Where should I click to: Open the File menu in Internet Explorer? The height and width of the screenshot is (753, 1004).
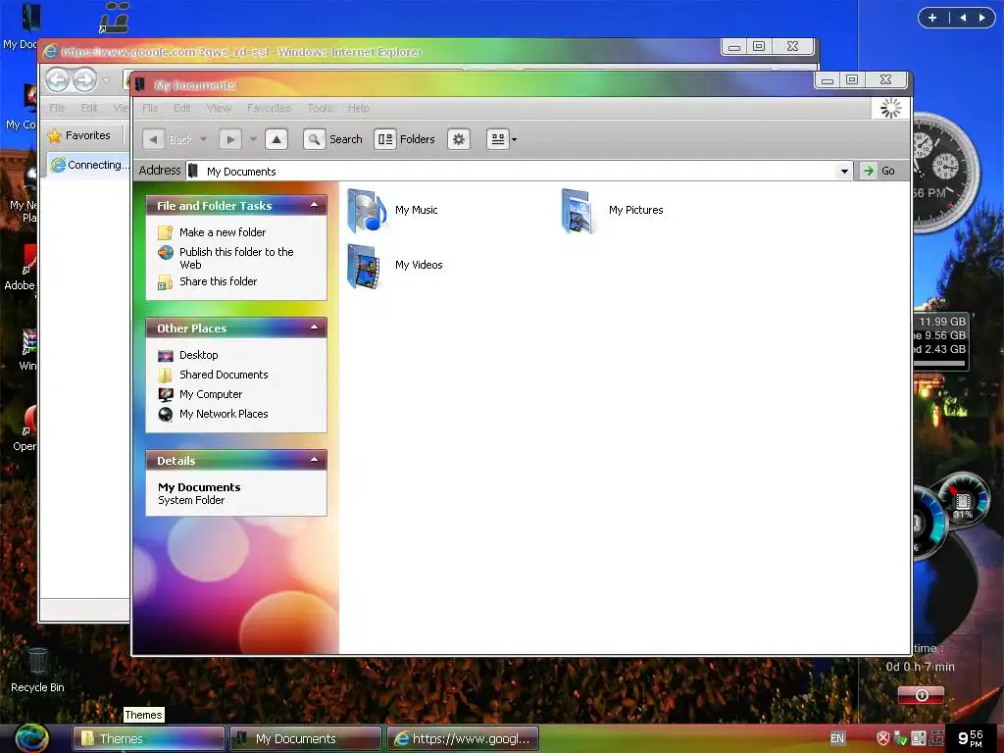[56, 108]
